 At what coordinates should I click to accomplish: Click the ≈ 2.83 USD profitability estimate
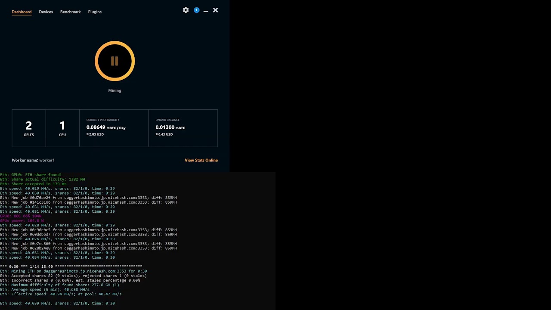click(95, 134)
